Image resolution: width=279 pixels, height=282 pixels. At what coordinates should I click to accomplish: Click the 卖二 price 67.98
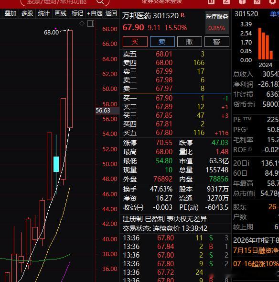164,80
